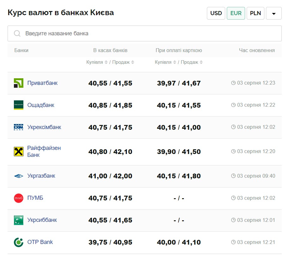Switch to the USD currency tab

[x=216, y=13]
